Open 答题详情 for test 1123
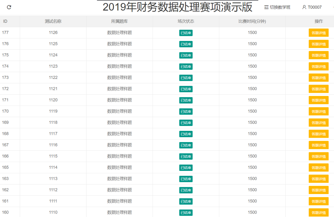334x217 pixels. pyautogui.click(x=319, y=67)
